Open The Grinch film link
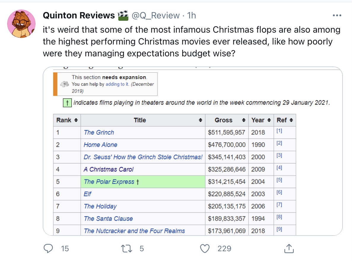Viewport: 352px width, 261px height. pyautogui.click(x=99, y=132)
